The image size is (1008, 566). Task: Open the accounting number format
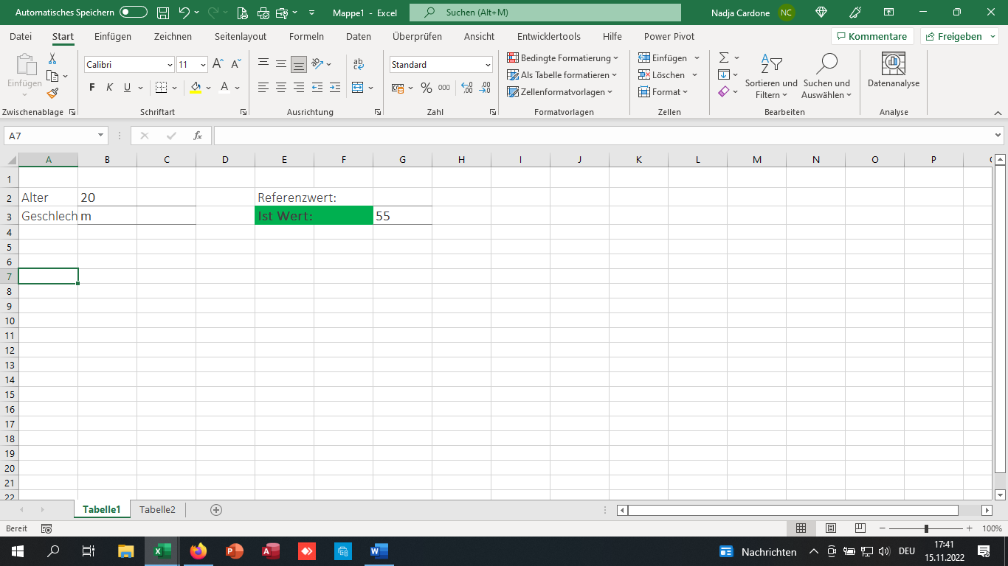[398, 88]
